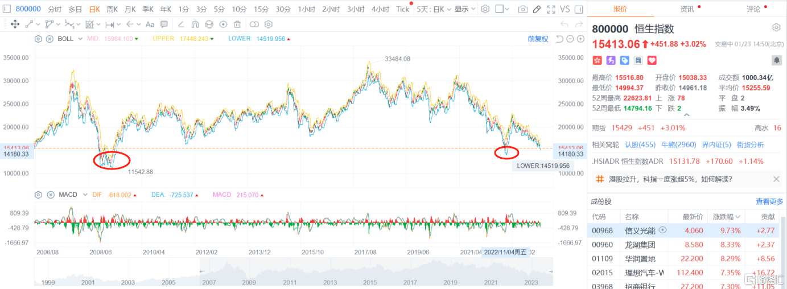787x289 pixels.
Task: Switch to the 周K weekly timeframe
Action: (x=112, y=9)
